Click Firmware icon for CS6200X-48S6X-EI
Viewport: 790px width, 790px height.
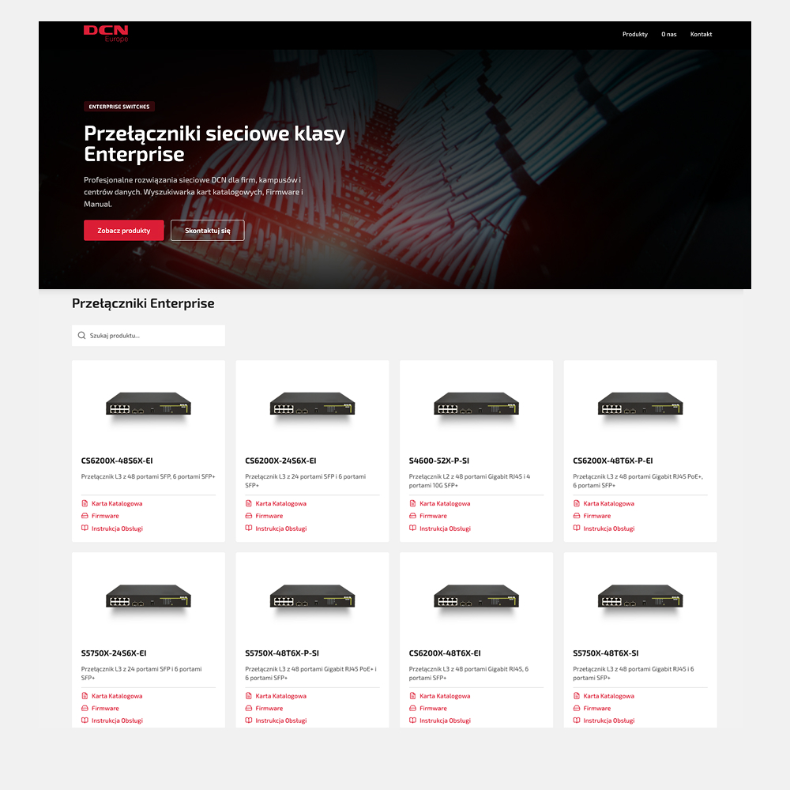(x=85, y=516)
